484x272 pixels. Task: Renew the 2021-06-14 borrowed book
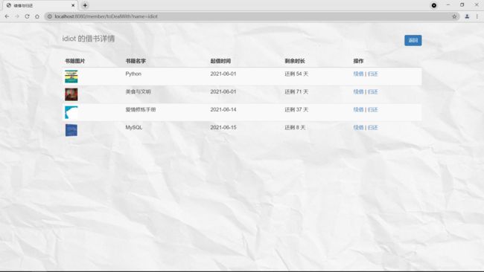(x=358, y=110)
